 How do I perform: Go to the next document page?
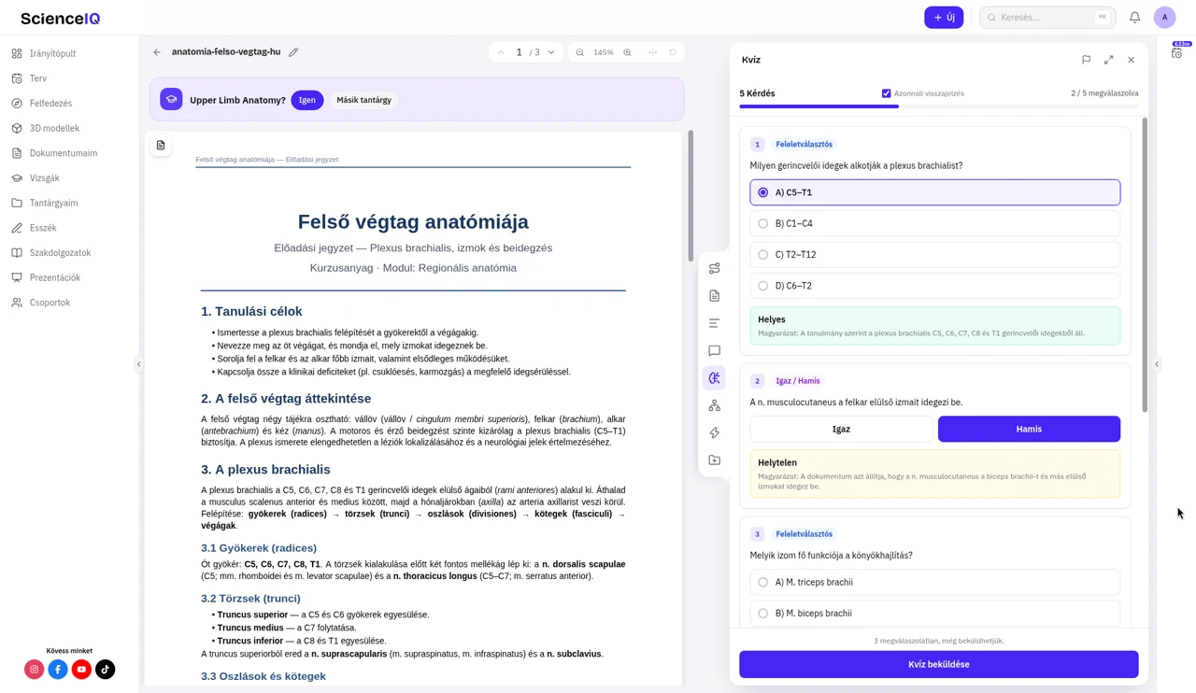(x=551, y=52)
